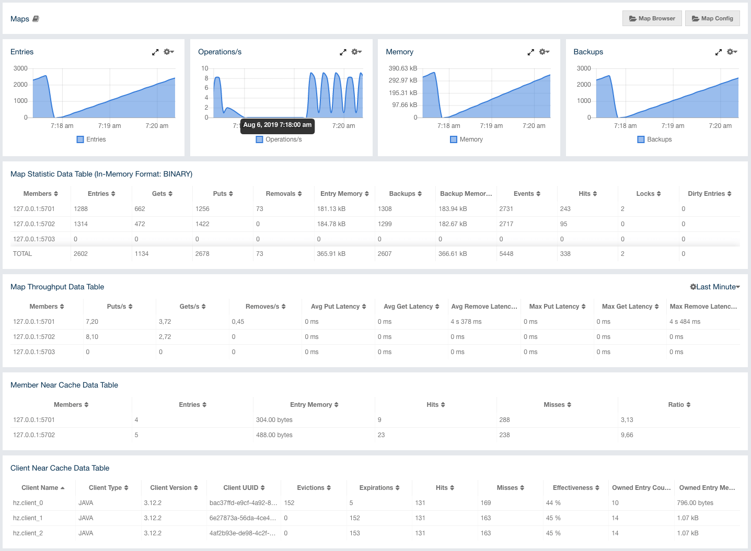Sort throughput table by Max Put Latency
Screen dimensions: 751x551
tap(557, 307)
